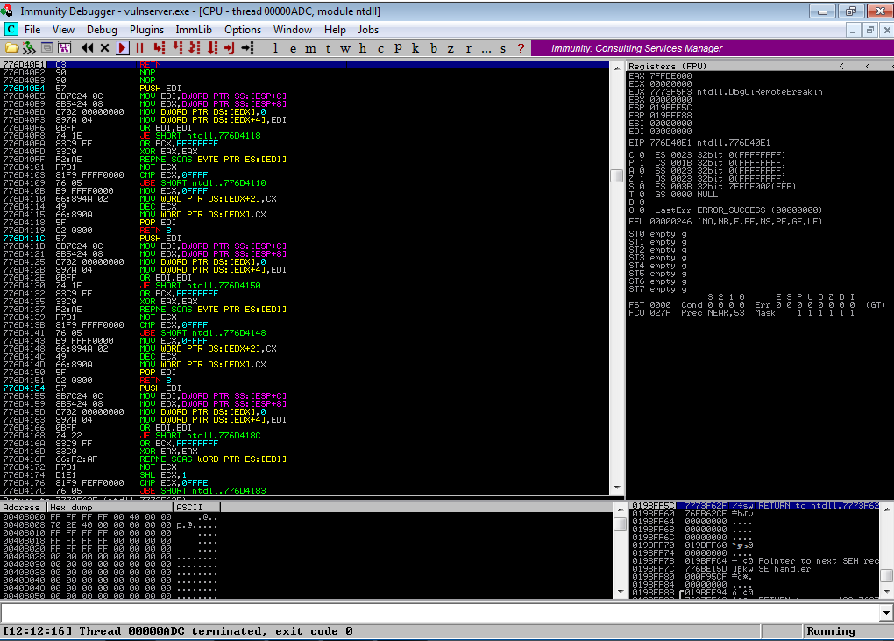Show hardware breakpoints with the z button

point(451,48)
